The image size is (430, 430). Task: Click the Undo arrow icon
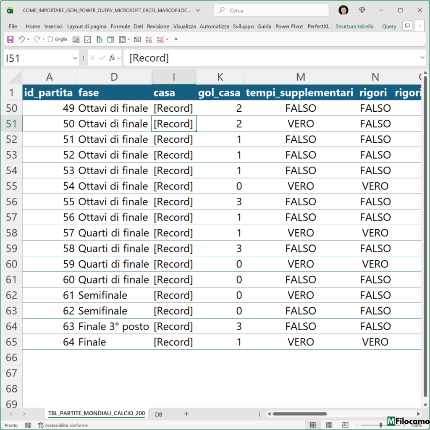click(x=21, y=39)
